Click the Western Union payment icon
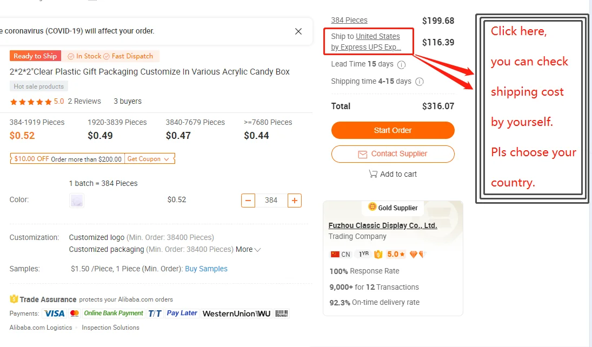 (236, 313)
